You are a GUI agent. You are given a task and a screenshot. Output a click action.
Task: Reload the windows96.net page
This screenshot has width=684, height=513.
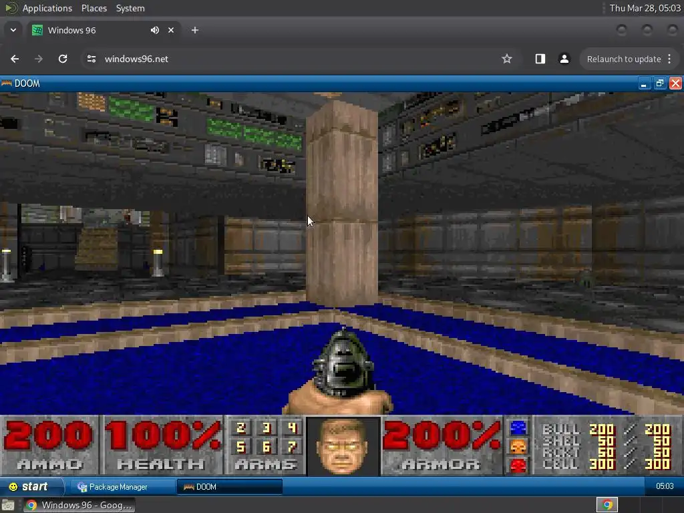click(63, 59)
